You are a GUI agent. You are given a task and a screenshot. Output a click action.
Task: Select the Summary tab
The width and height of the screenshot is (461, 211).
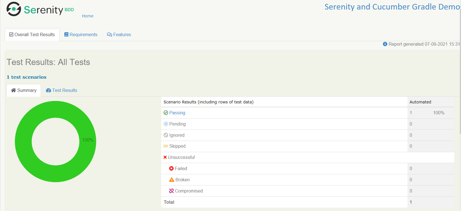[x=24, y=90]
